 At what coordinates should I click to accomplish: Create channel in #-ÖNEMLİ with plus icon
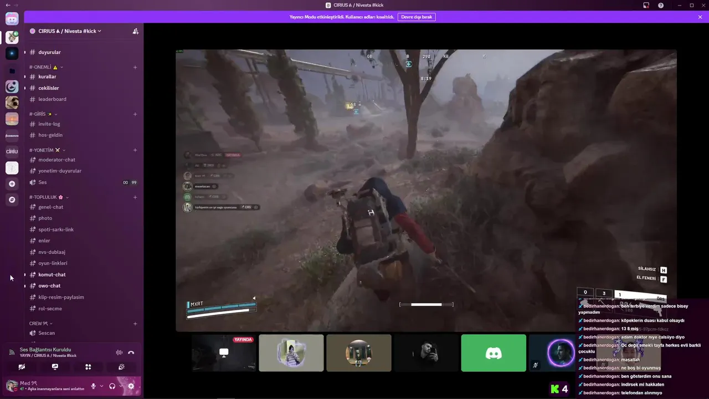click(135, 67)
